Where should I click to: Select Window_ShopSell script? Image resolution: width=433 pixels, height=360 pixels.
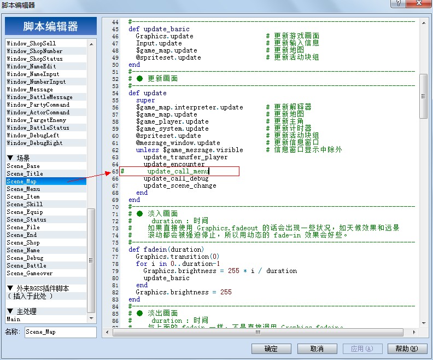[46, 43]
